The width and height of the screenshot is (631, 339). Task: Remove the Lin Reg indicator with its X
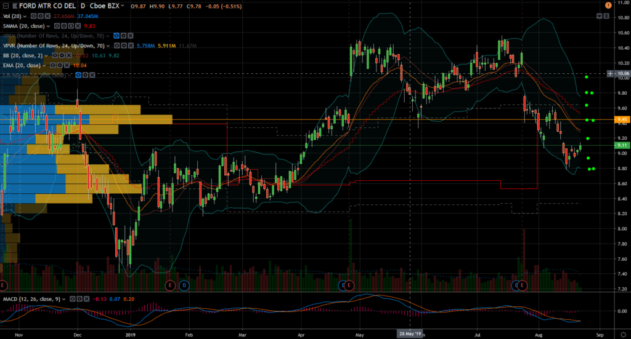[92, 75]
